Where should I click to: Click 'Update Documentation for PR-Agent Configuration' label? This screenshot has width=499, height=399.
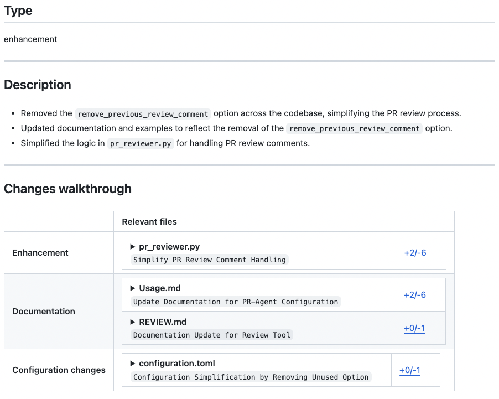click(236, 302)
